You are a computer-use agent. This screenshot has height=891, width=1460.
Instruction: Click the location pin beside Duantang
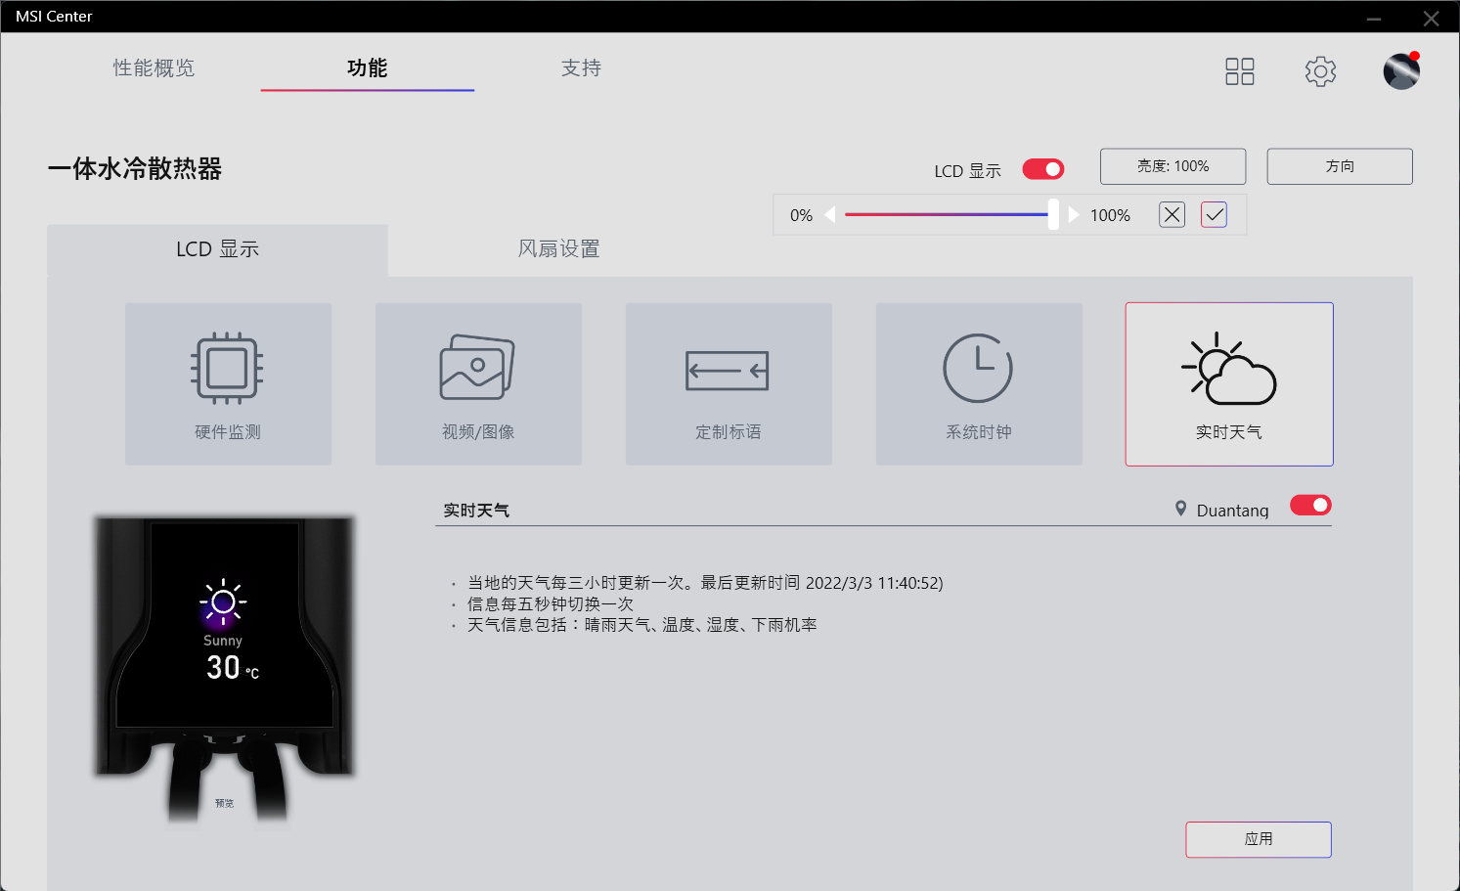pyautogui.click(x=1179, y=508)
